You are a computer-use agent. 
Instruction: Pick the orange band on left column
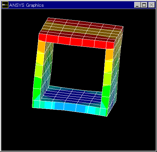tap(41, 47)
